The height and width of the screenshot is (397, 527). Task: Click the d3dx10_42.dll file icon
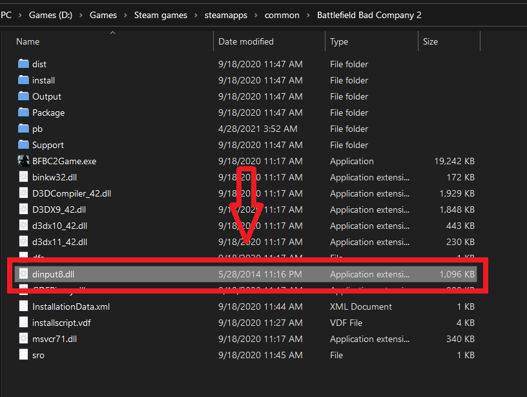(23, 226)
